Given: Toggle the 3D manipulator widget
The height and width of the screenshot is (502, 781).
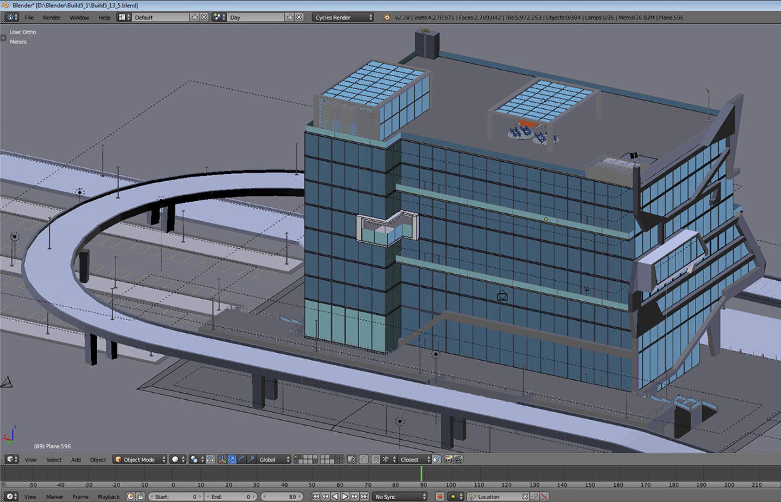Looking at the screenshot, I should coord(222,459).
